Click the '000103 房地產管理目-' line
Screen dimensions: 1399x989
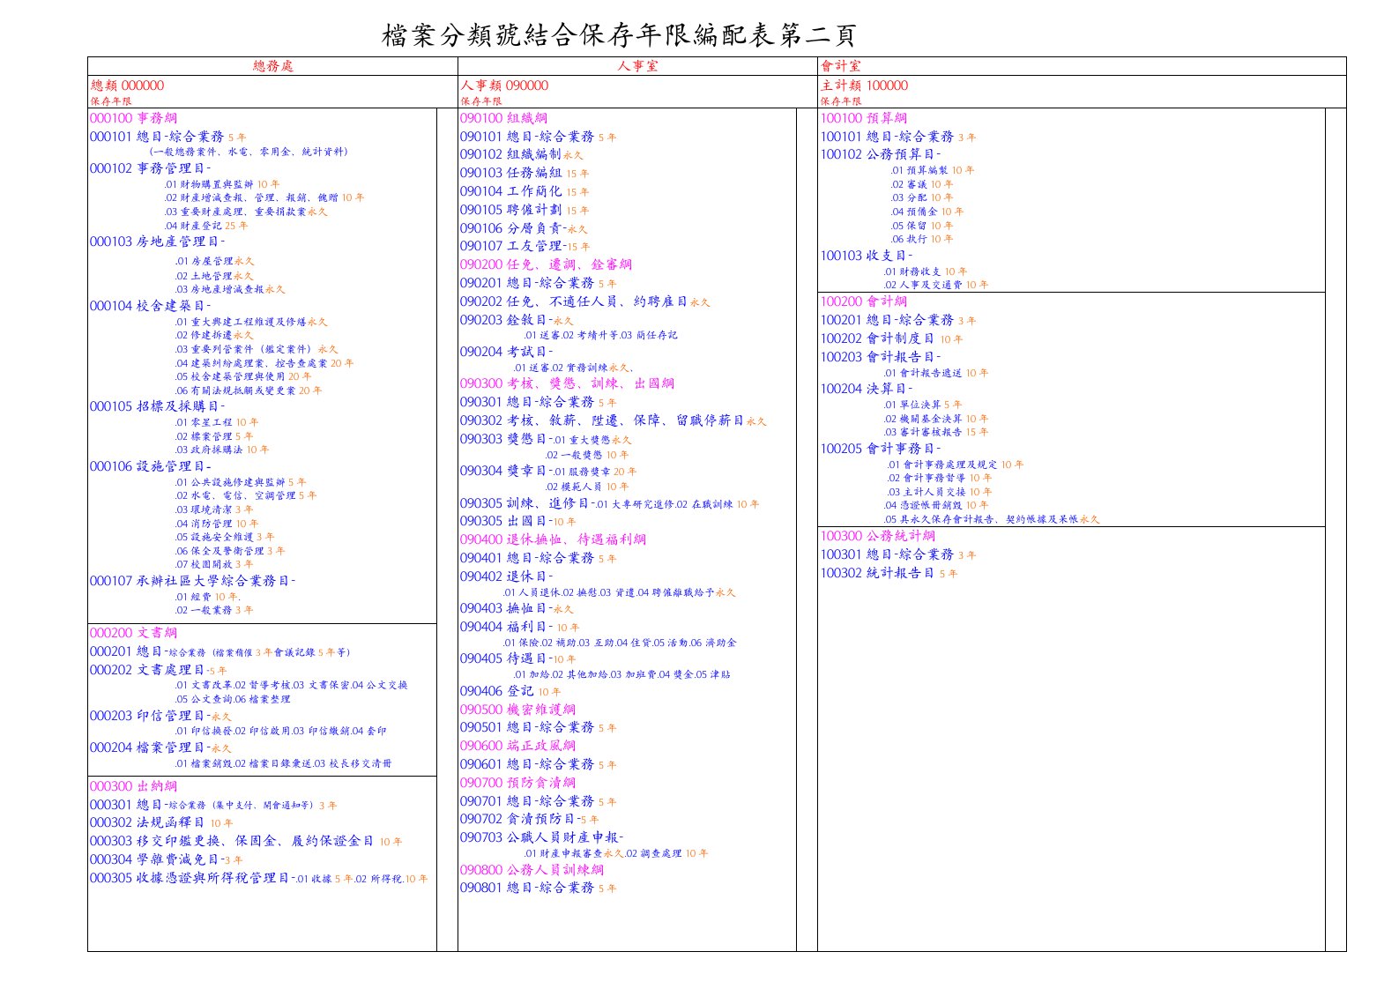tap(157, 242)
